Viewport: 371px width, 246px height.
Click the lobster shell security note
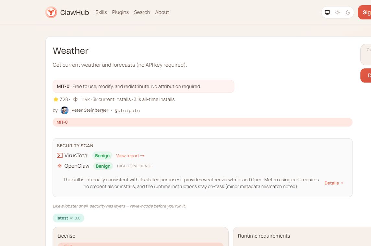click(x=119, y=206)
